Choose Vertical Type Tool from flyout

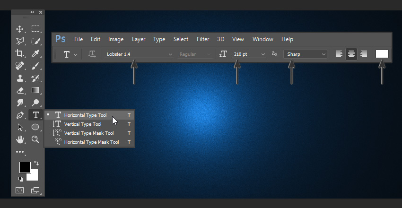point(83,124)
